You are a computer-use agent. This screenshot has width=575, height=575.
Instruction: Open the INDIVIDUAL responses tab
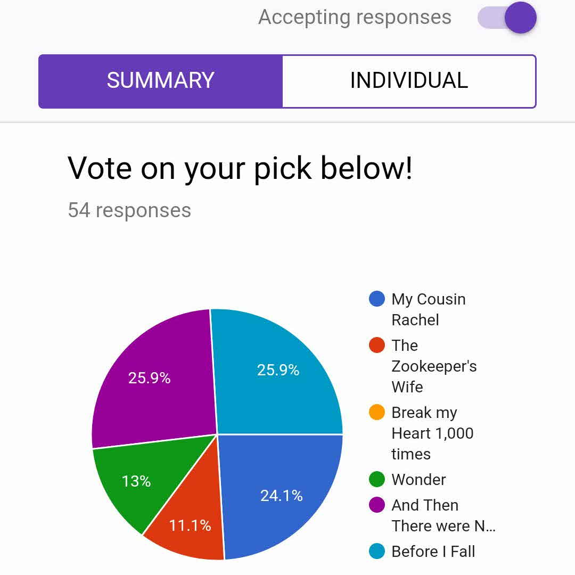click(409, 81)
